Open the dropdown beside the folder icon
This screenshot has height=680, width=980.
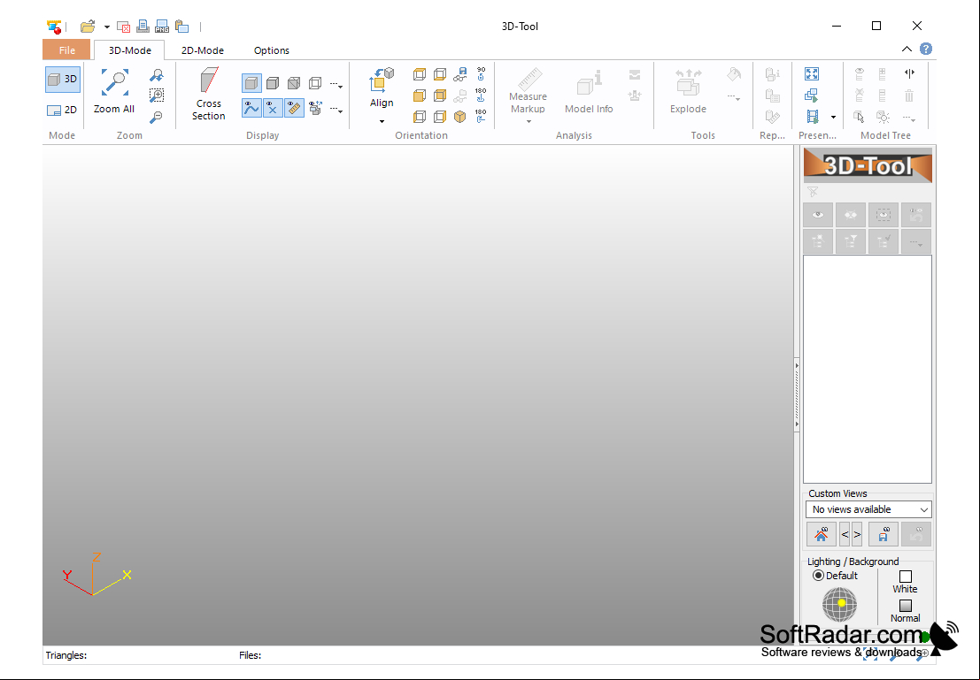point(107,27)
